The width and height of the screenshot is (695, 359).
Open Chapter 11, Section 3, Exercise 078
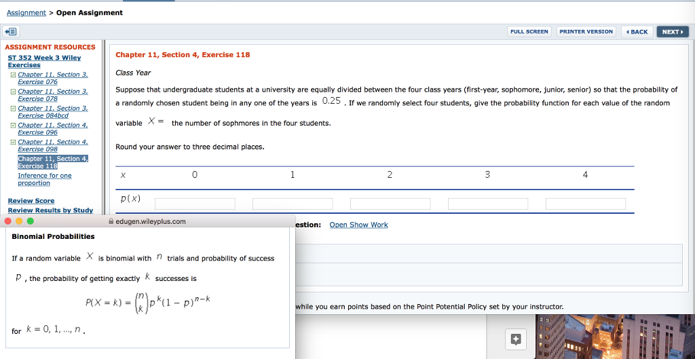coord(53,95)
